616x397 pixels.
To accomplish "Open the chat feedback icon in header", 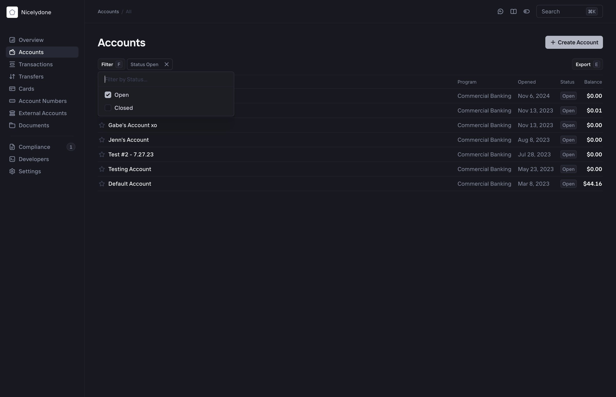I will click(500, 12).
